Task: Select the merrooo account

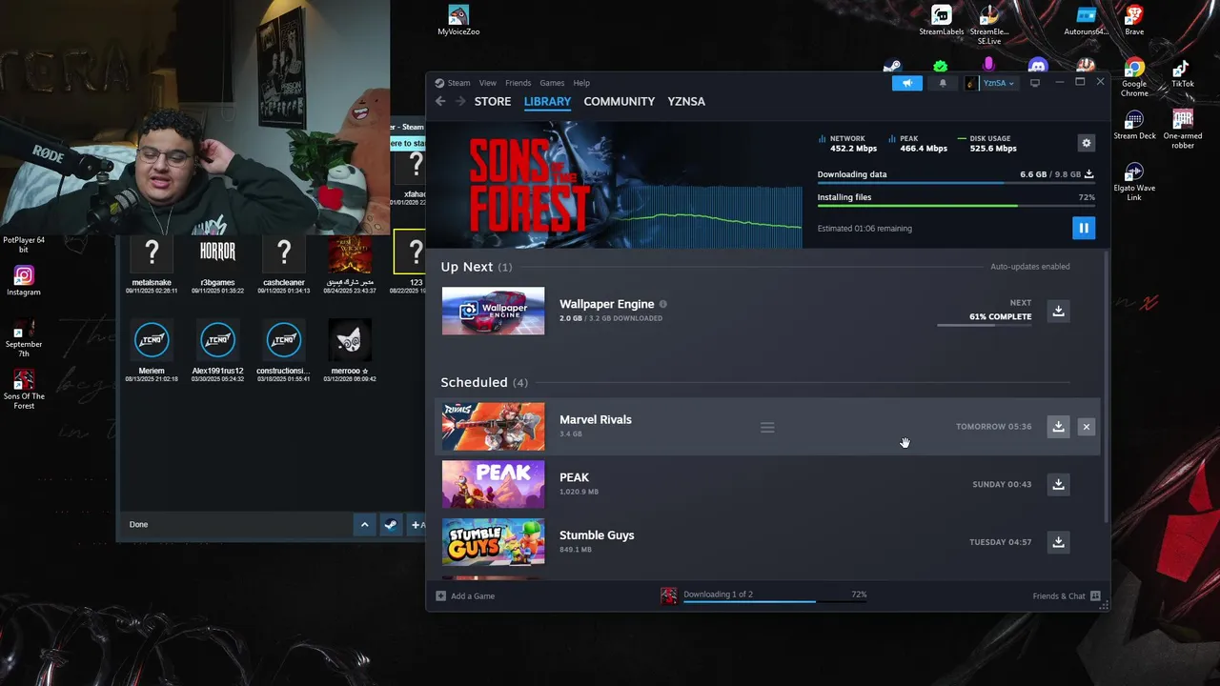Action: [350, 352]
